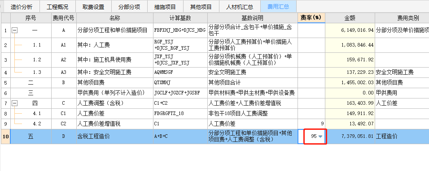The height and width of the screenshot is (171, 429).
Task: Click fee code A1 cell
Action: click(64, 45)
